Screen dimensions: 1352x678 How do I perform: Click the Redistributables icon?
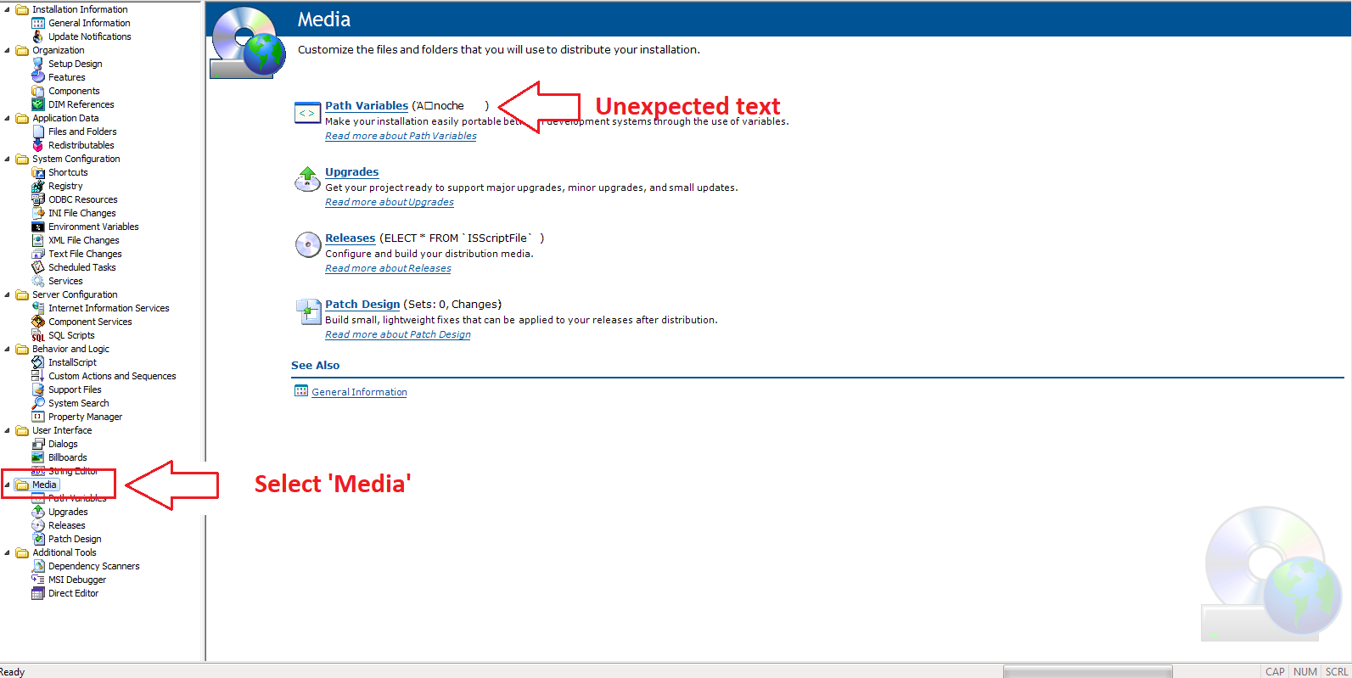tap(38, 145)
